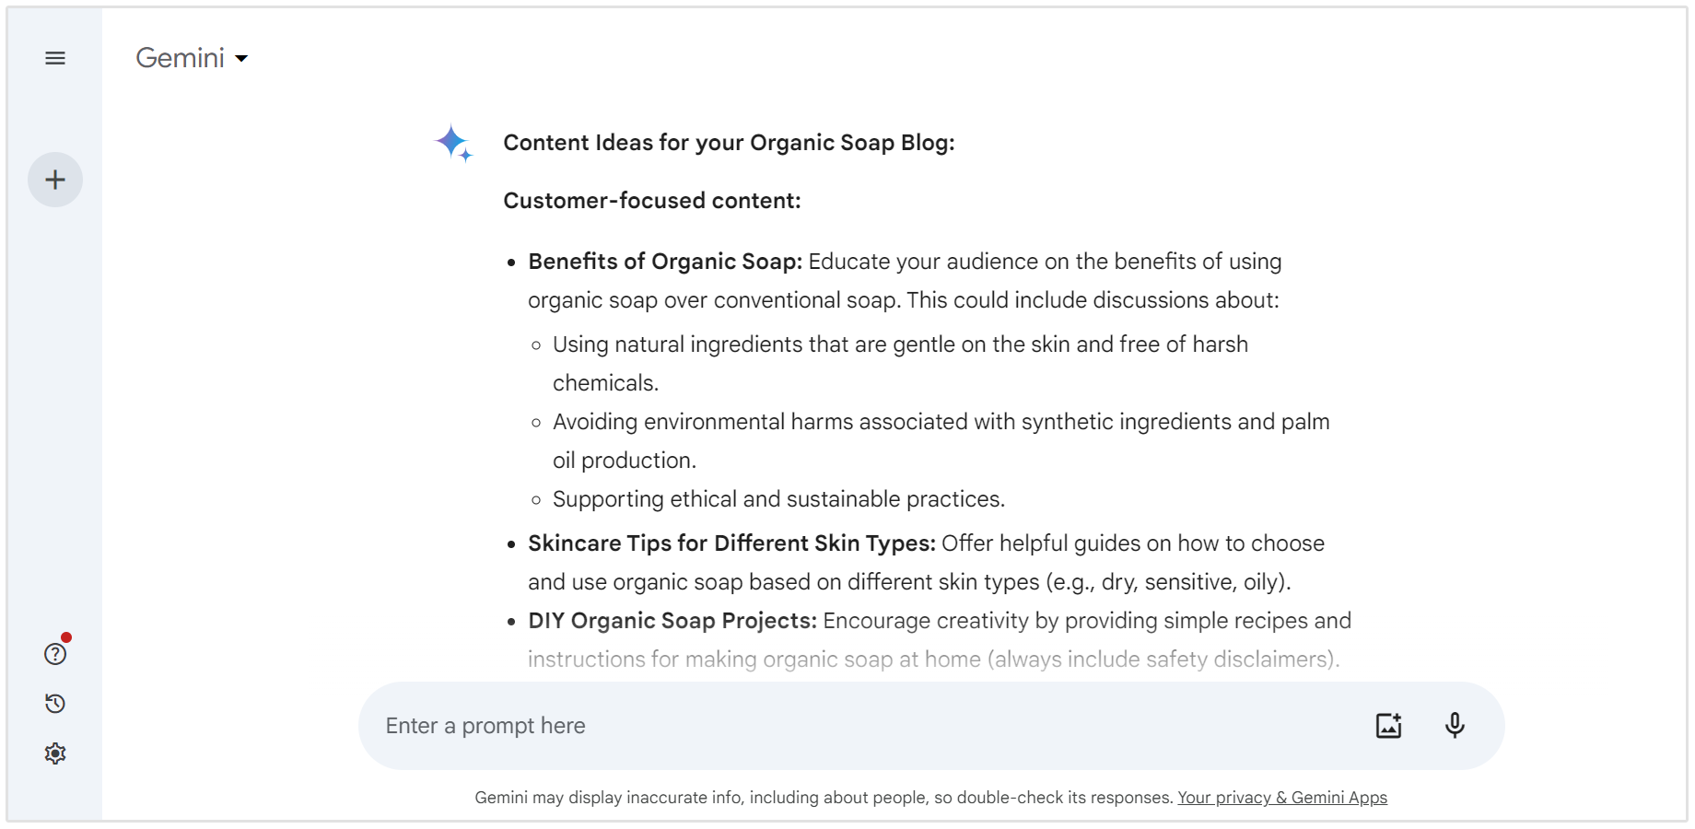Open Gemini settings with the gear icon
The height and width of the screenshot is (829, 1695).
(x=54, y=753)
